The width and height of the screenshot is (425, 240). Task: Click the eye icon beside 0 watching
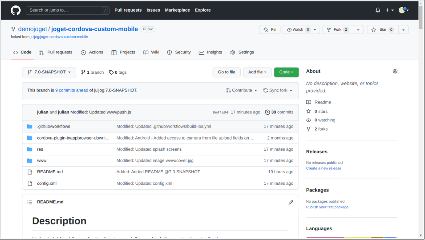click(308, 120)
